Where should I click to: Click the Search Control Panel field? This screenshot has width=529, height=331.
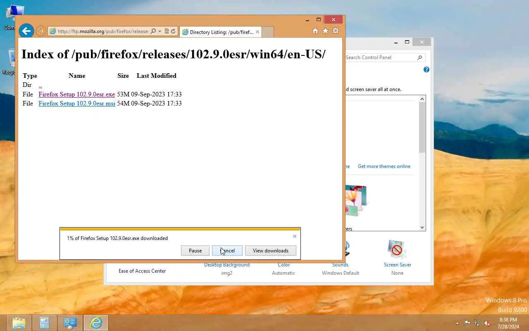pyautogui.click(x=381, y=58)
